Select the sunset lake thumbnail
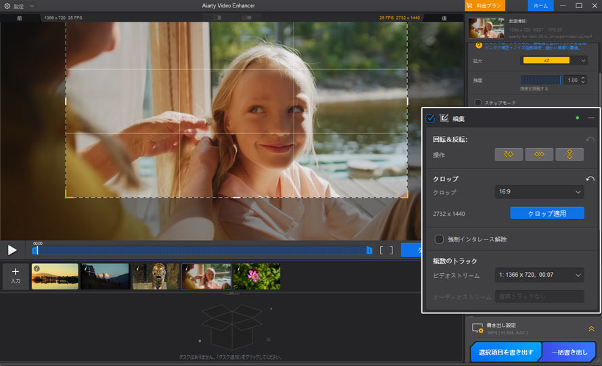Viewport: 602px width, 366px height. [x=55, y=276]
